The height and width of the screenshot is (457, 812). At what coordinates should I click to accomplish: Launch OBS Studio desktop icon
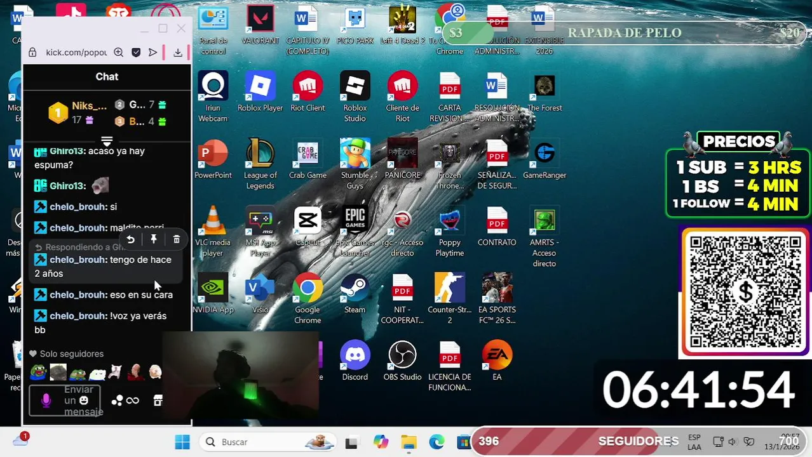(x=402, y=361)
